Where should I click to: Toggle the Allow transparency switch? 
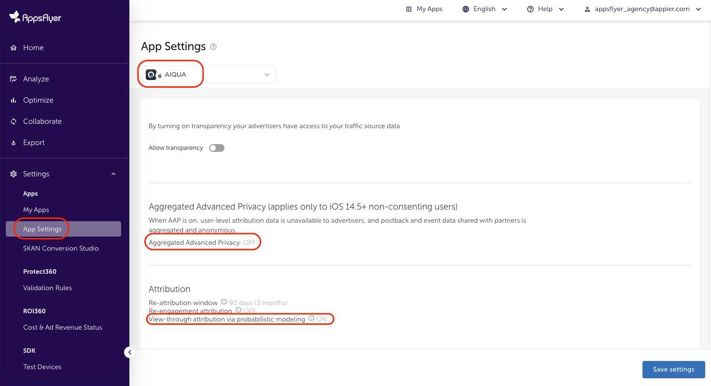(217, 148)
